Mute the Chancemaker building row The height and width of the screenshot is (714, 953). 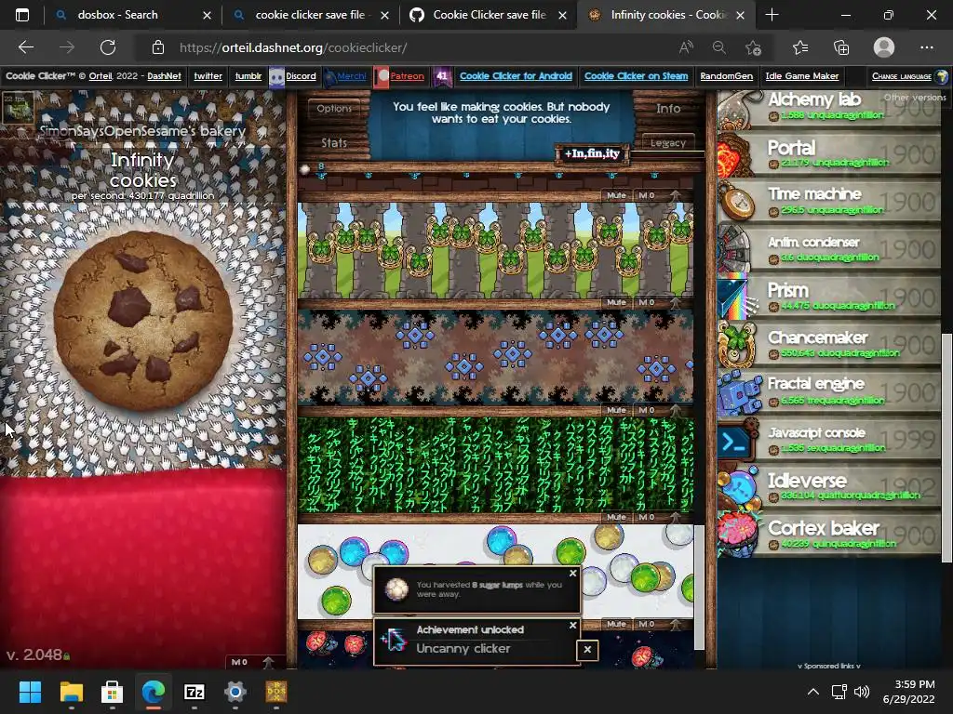616,302
